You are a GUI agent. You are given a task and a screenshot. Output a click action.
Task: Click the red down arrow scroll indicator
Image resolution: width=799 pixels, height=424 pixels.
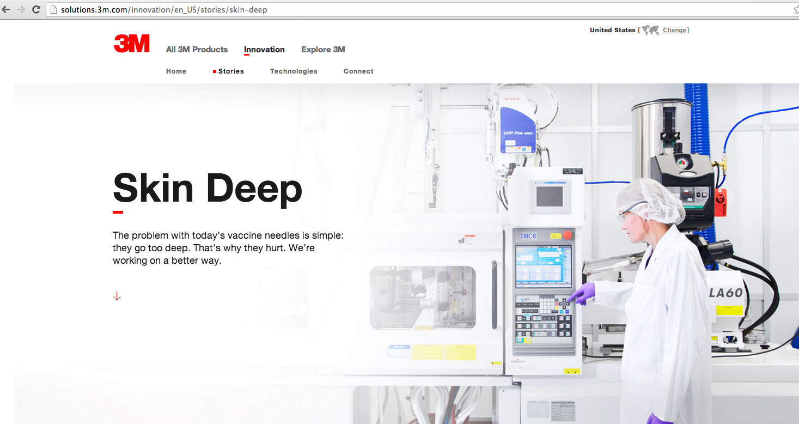(x=117, y=295)
